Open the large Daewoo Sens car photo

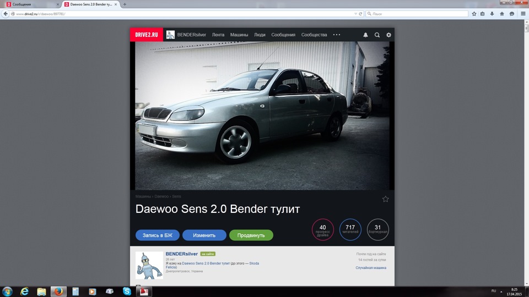(x=262, y=116)
